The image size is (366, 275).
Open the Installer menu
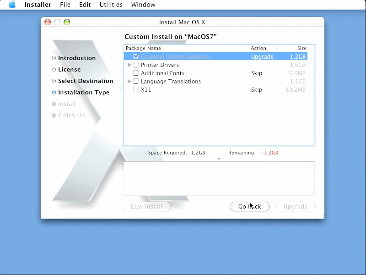pos(38,5)
